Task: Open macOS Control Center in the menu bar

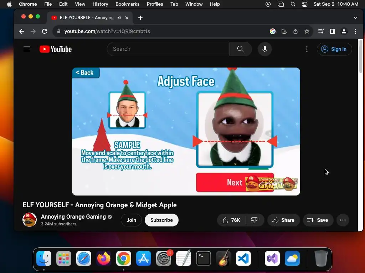Action: (x=305, y=4)
